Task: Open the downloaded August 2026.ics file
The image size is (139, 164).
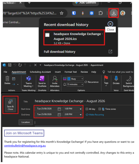Action: (x=74, y=37)
